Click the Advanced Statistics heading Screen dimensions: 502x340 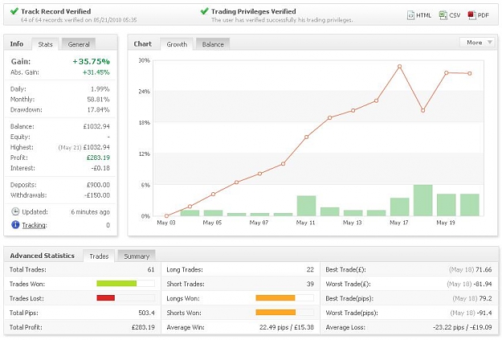43,256
